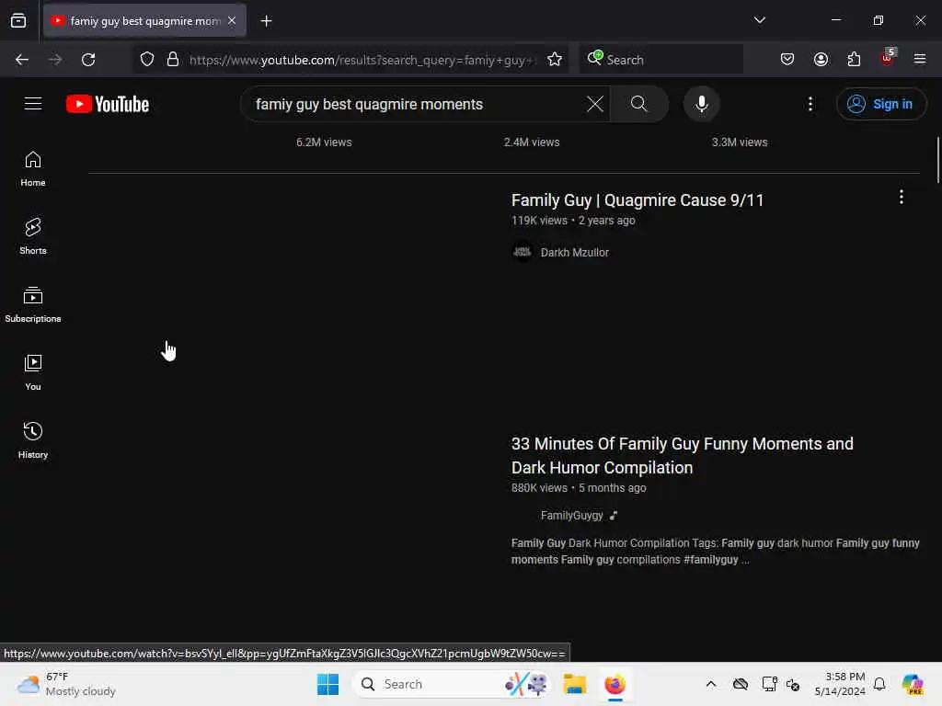Click the Dark Humor Compilation Tags description
The width and height of the screenshot is (942, 706).
pos(715,552)
